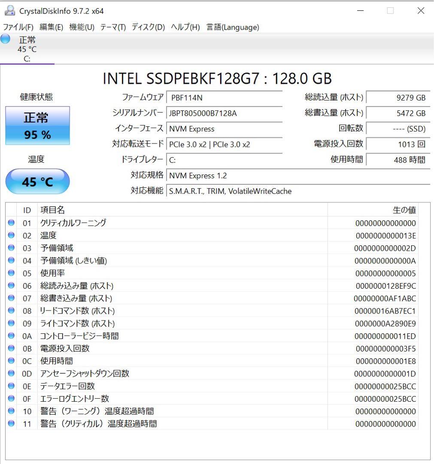The image size is (434, 464).
Task: Select the シリアルナンバー serial number field
Action: coord(224,114)
